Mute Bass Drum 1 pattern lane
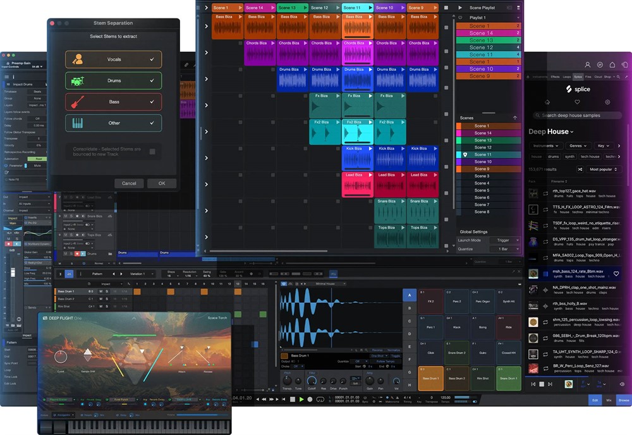Screen dimensions: 632x435 pos(100,291)
